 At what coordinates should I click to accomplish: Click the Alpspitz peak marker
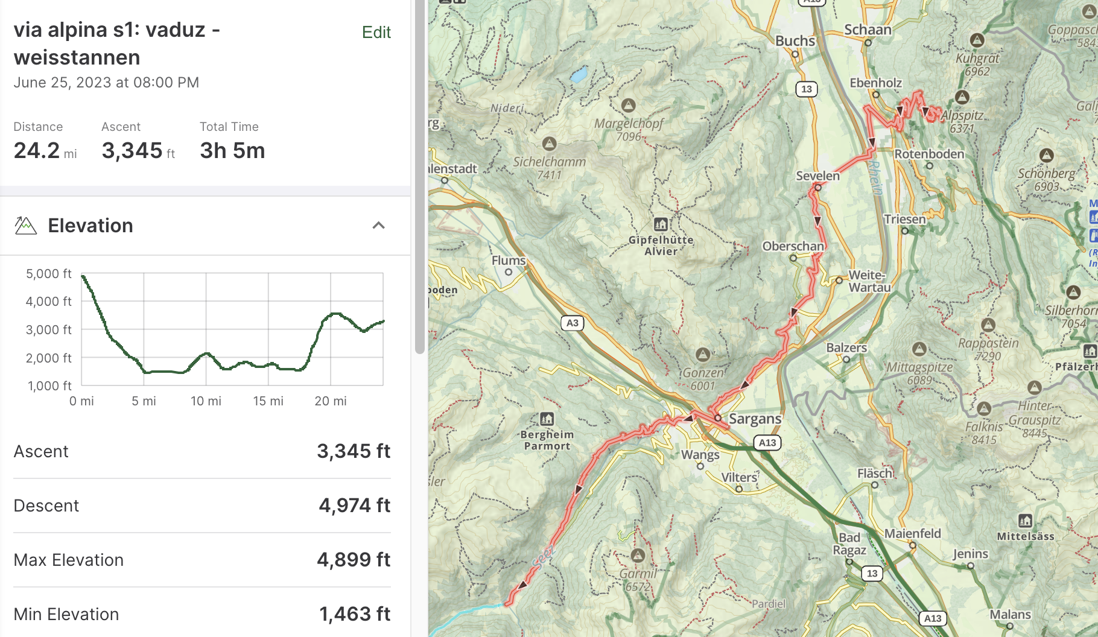(x=962, y=97)
